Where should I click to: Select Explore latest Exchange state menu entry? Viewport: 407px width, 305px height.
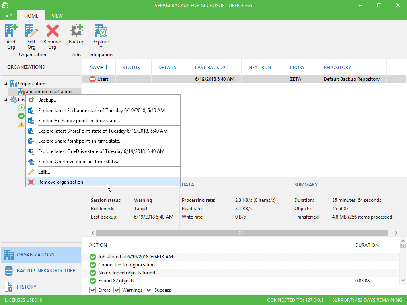(x=103, y=111)
